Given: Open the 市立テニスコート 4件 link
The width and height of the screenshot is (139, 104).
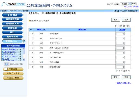Looking at the screenshot, I should (9, 54).
